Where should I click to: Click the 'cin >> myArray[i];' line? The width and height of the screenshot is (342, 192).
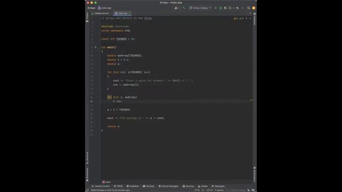tap(126, 85)
